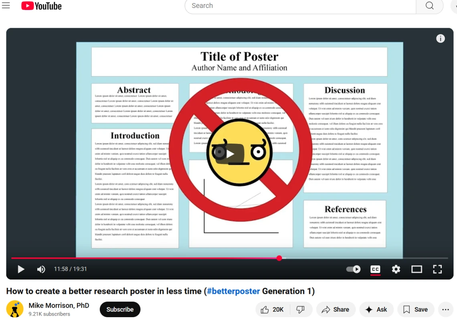Viewport: 457px width, 322px height.
Task: Mute the video volume
Action: click(41, 269)
